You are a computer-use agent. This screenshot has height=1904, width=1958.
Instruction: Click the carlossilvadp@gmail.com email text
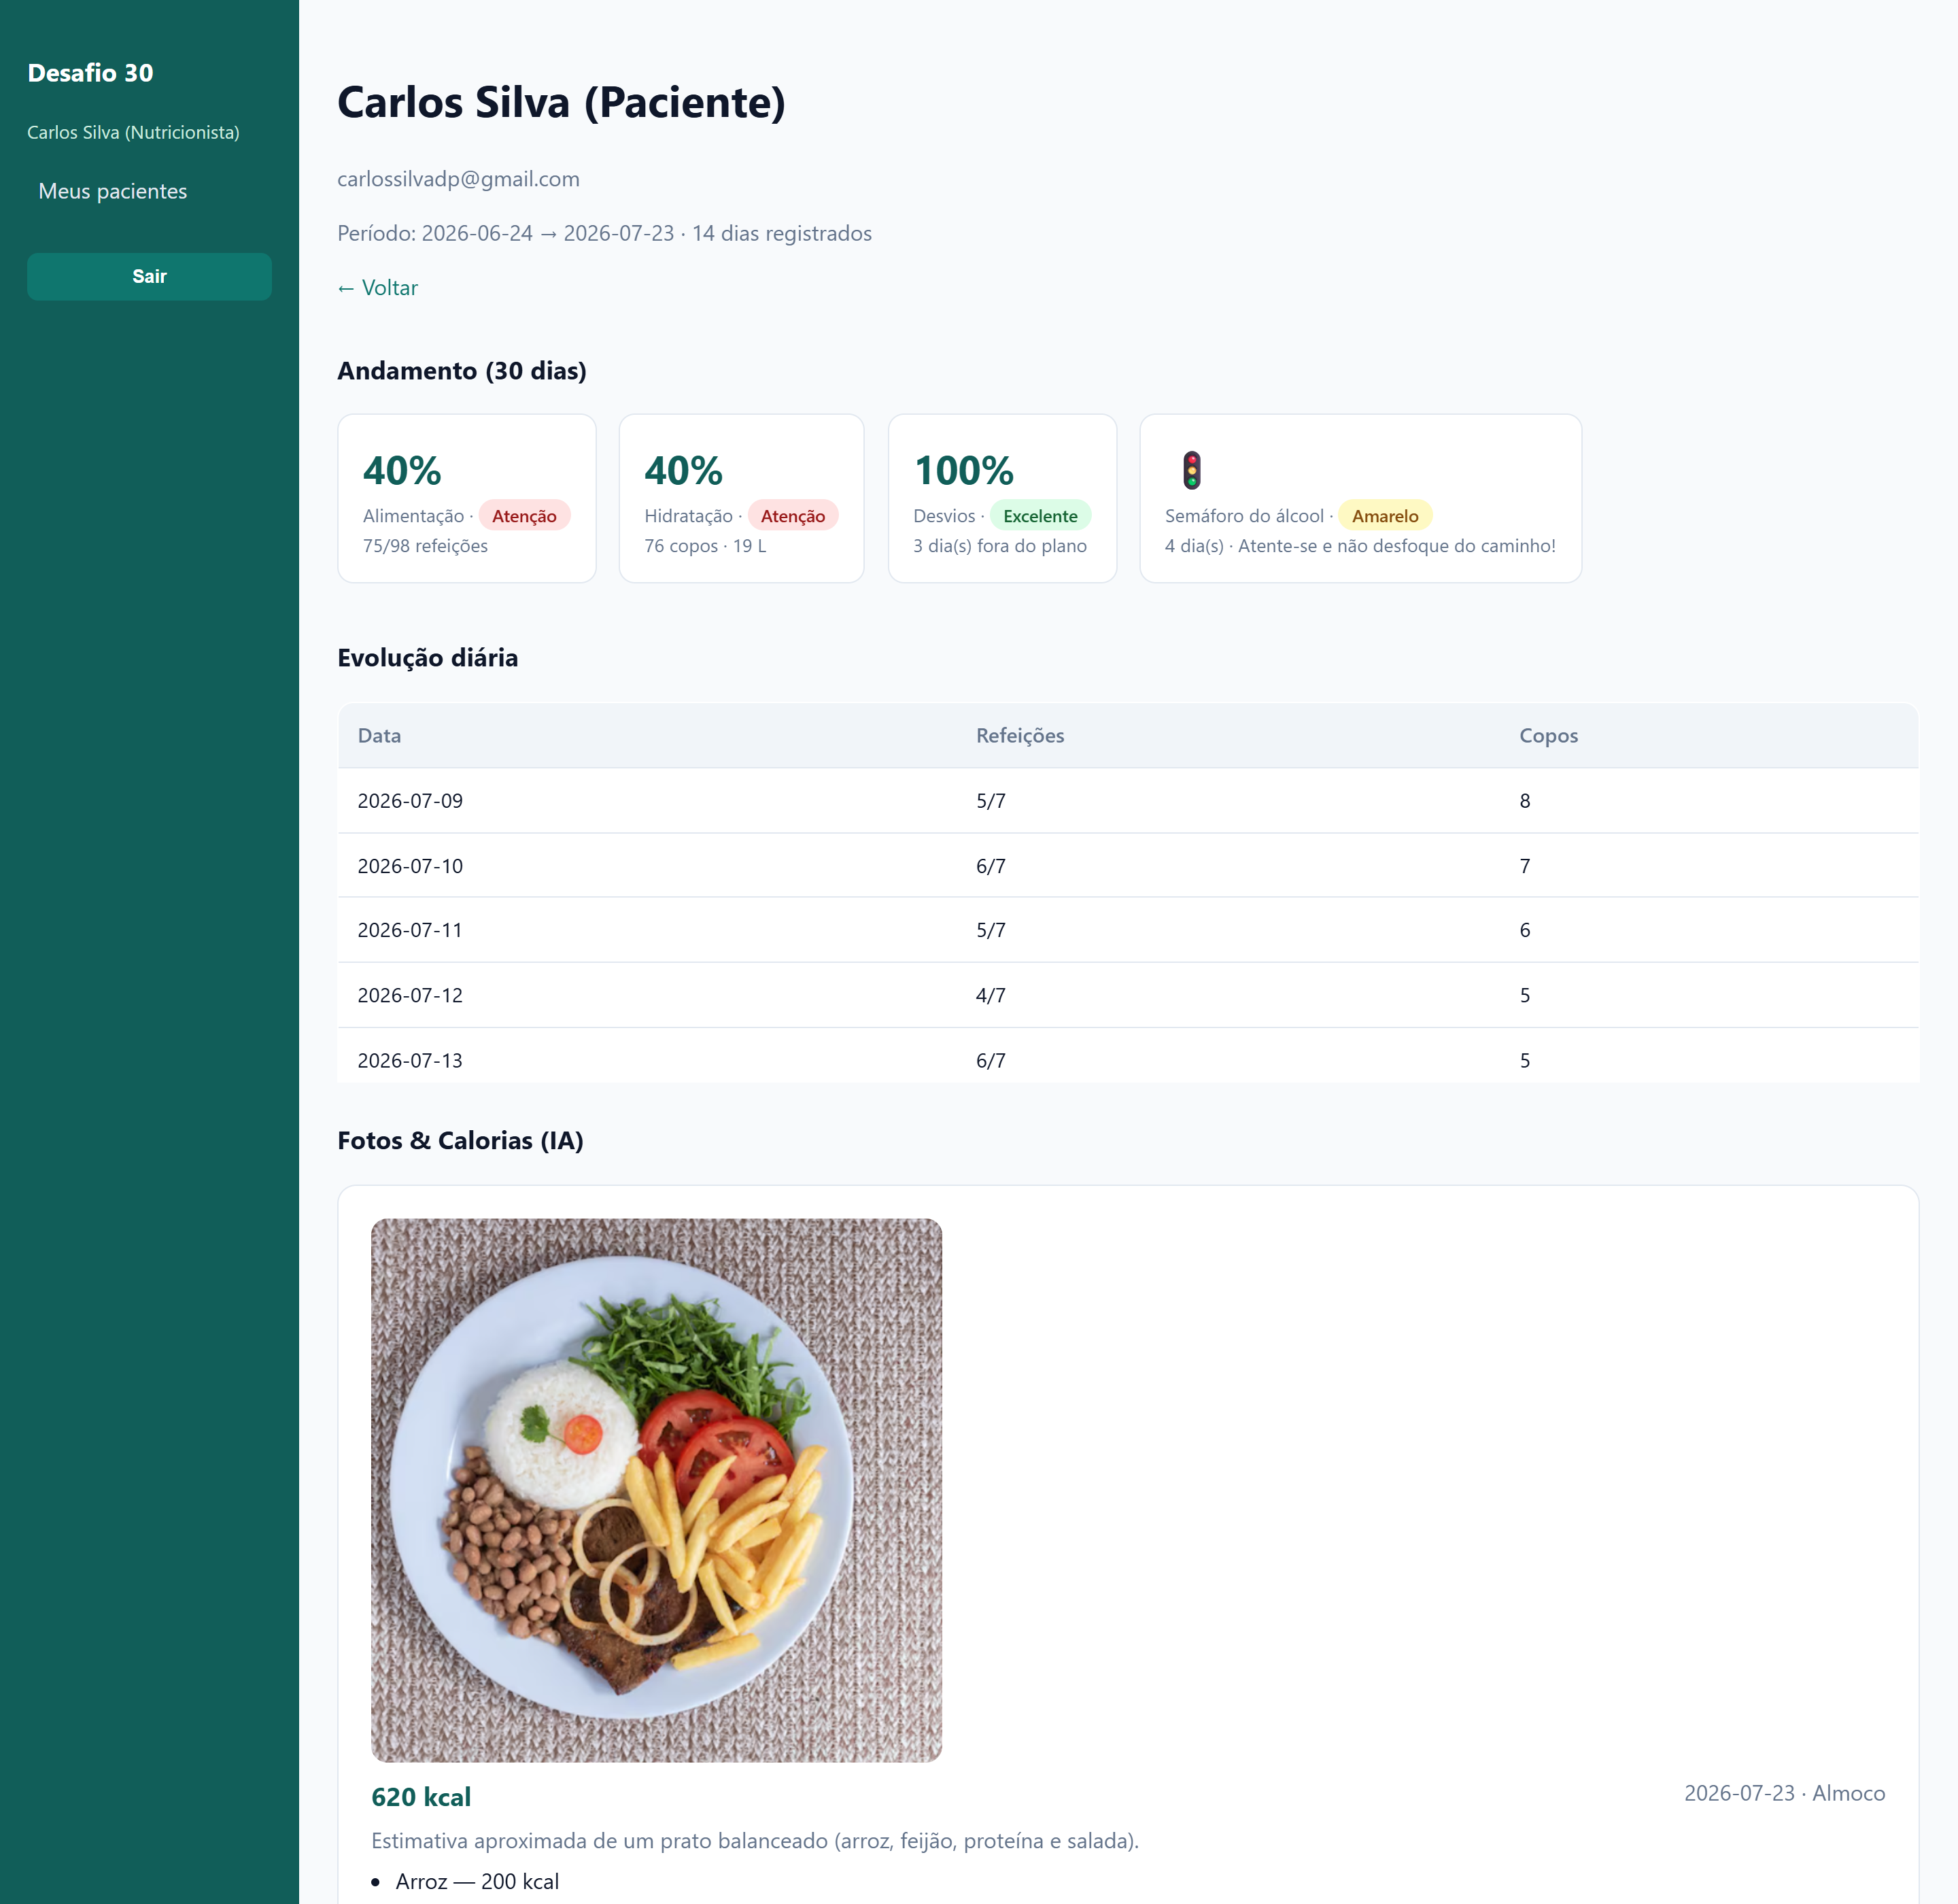click(x=458, y=179)
